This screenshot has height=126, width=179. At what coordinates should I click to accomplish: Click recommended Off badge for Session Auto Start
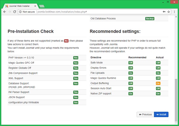131,89
